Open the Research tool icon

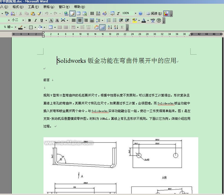[x=13, y=14]
